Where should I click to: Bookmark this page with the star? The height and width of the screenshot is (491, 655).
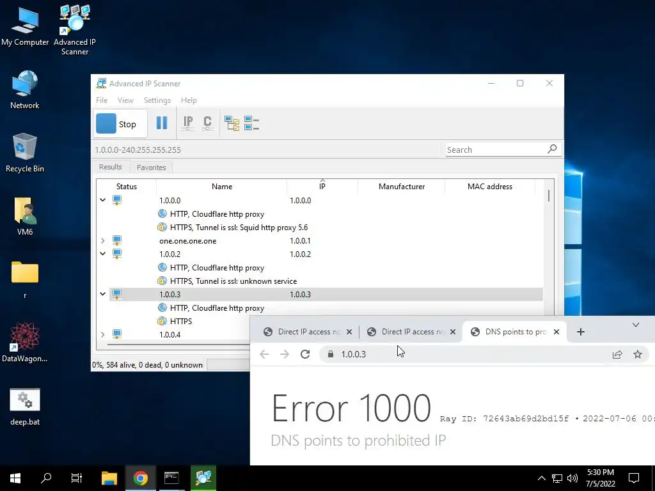pos(638,354)
